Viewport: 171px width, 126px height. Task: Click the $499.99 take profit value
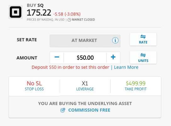click(x=136, y=83)
